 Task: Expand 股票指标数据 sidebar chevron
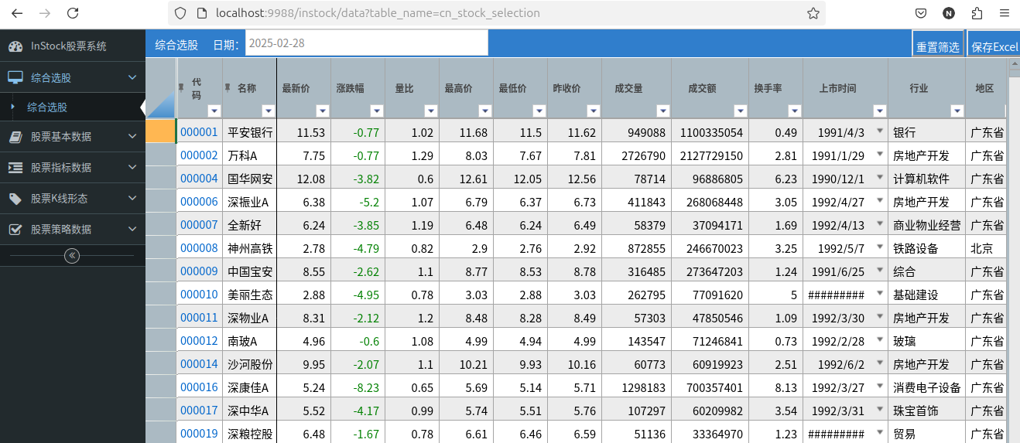pos(132,168)
